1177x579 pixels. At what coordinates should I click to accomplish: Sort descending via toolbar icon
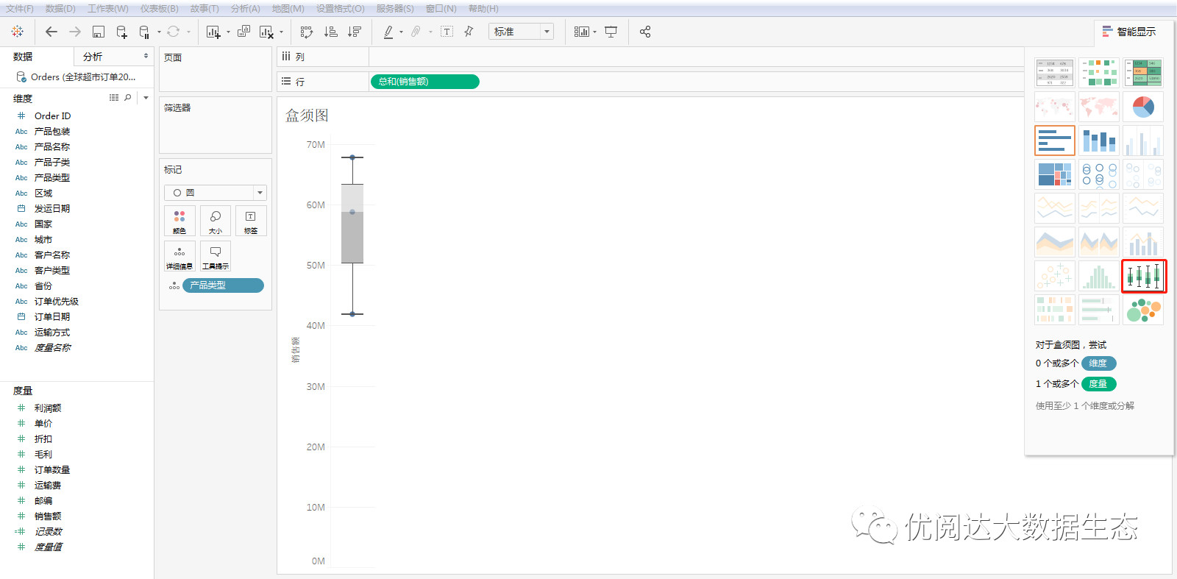[355, 32]
